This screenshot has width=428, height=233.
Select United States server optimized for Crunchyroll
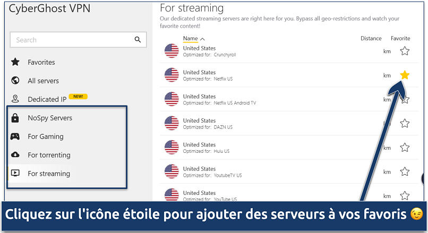289,51
